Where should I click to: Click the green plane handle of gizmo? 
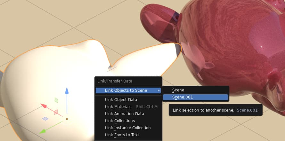point(56,100)
